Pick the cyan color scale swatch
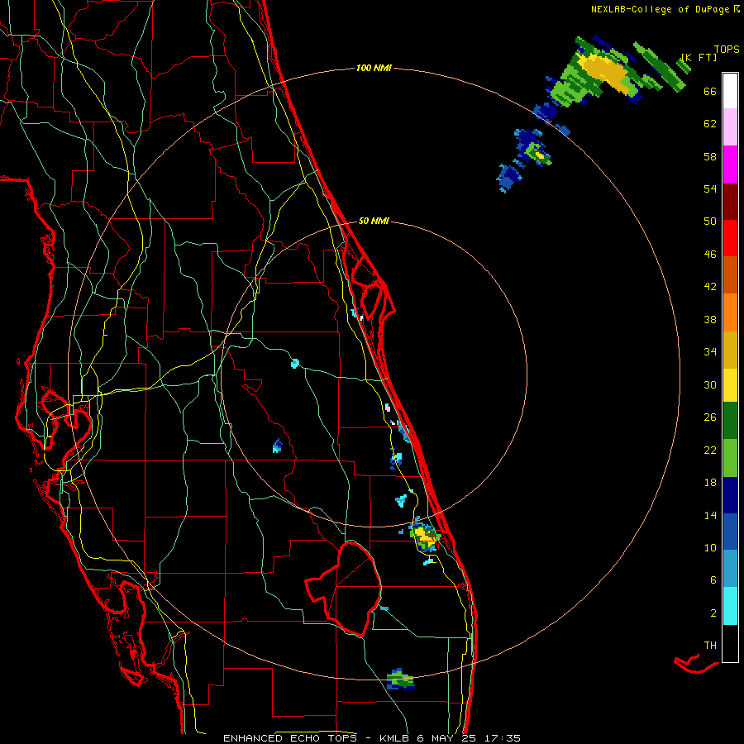This screenshot has width=744, height=744. 730,606
